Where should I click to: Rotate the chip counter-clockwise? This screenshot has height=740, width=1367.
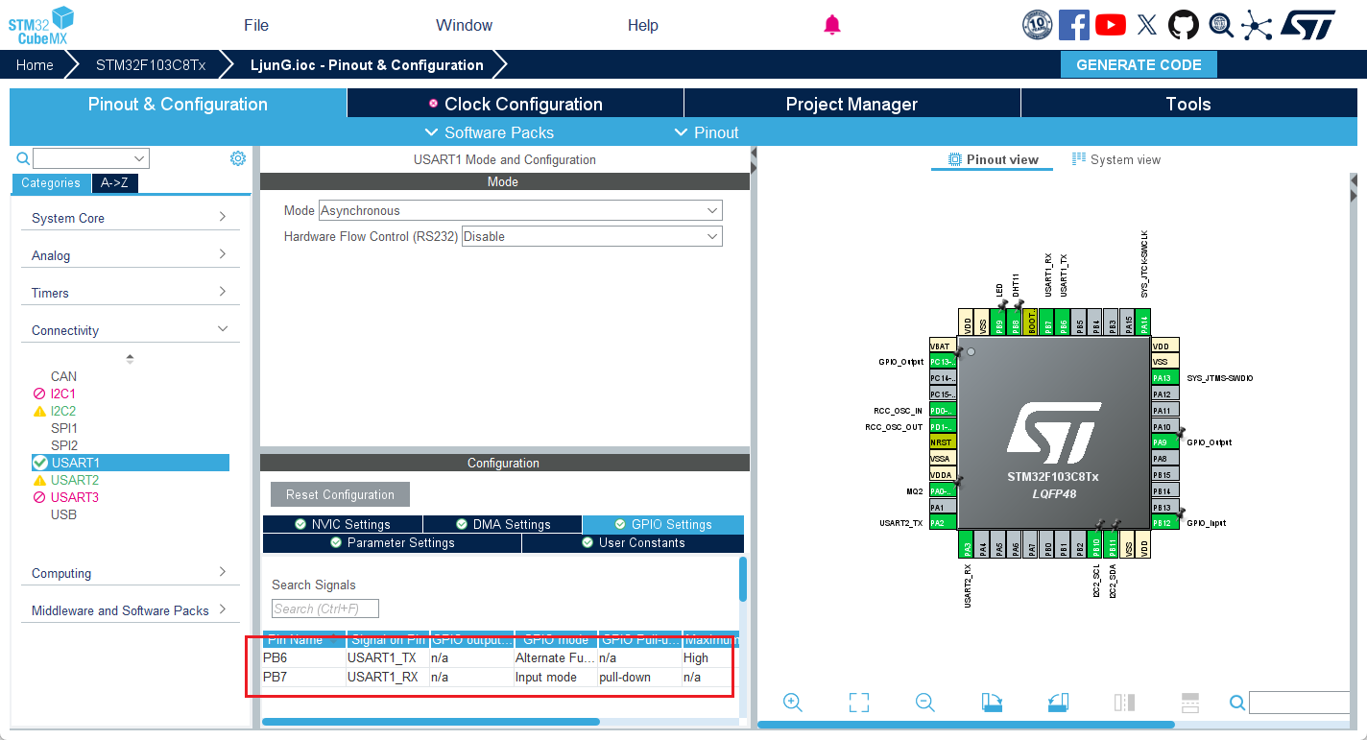click(x=1058, y=703)
